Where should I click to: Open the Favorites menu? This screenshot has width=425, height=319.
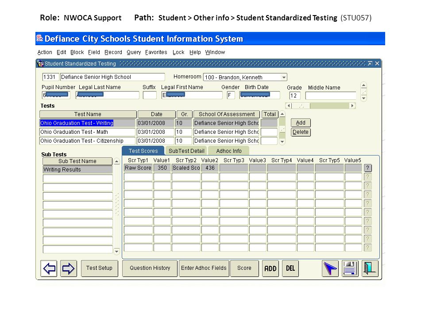pos(156,52)
